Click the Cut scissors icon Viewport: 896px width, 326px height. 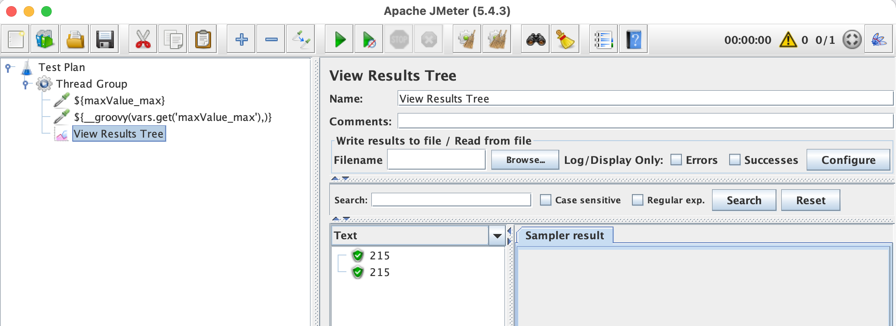(143, 39)
